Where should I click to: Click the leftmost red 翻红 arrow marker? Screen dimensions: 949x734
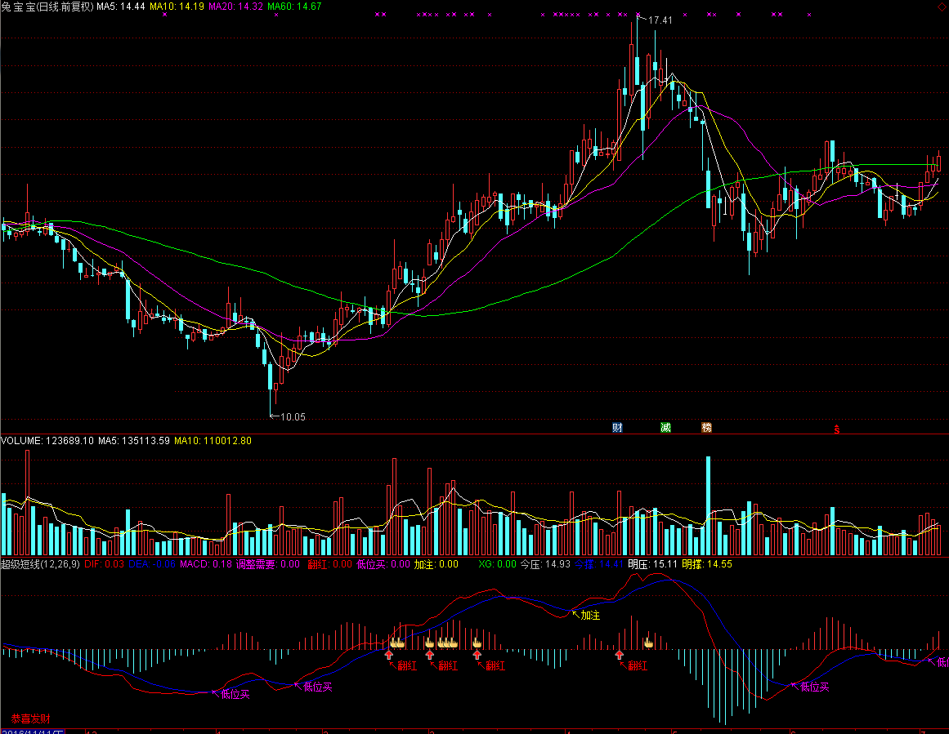390,654
